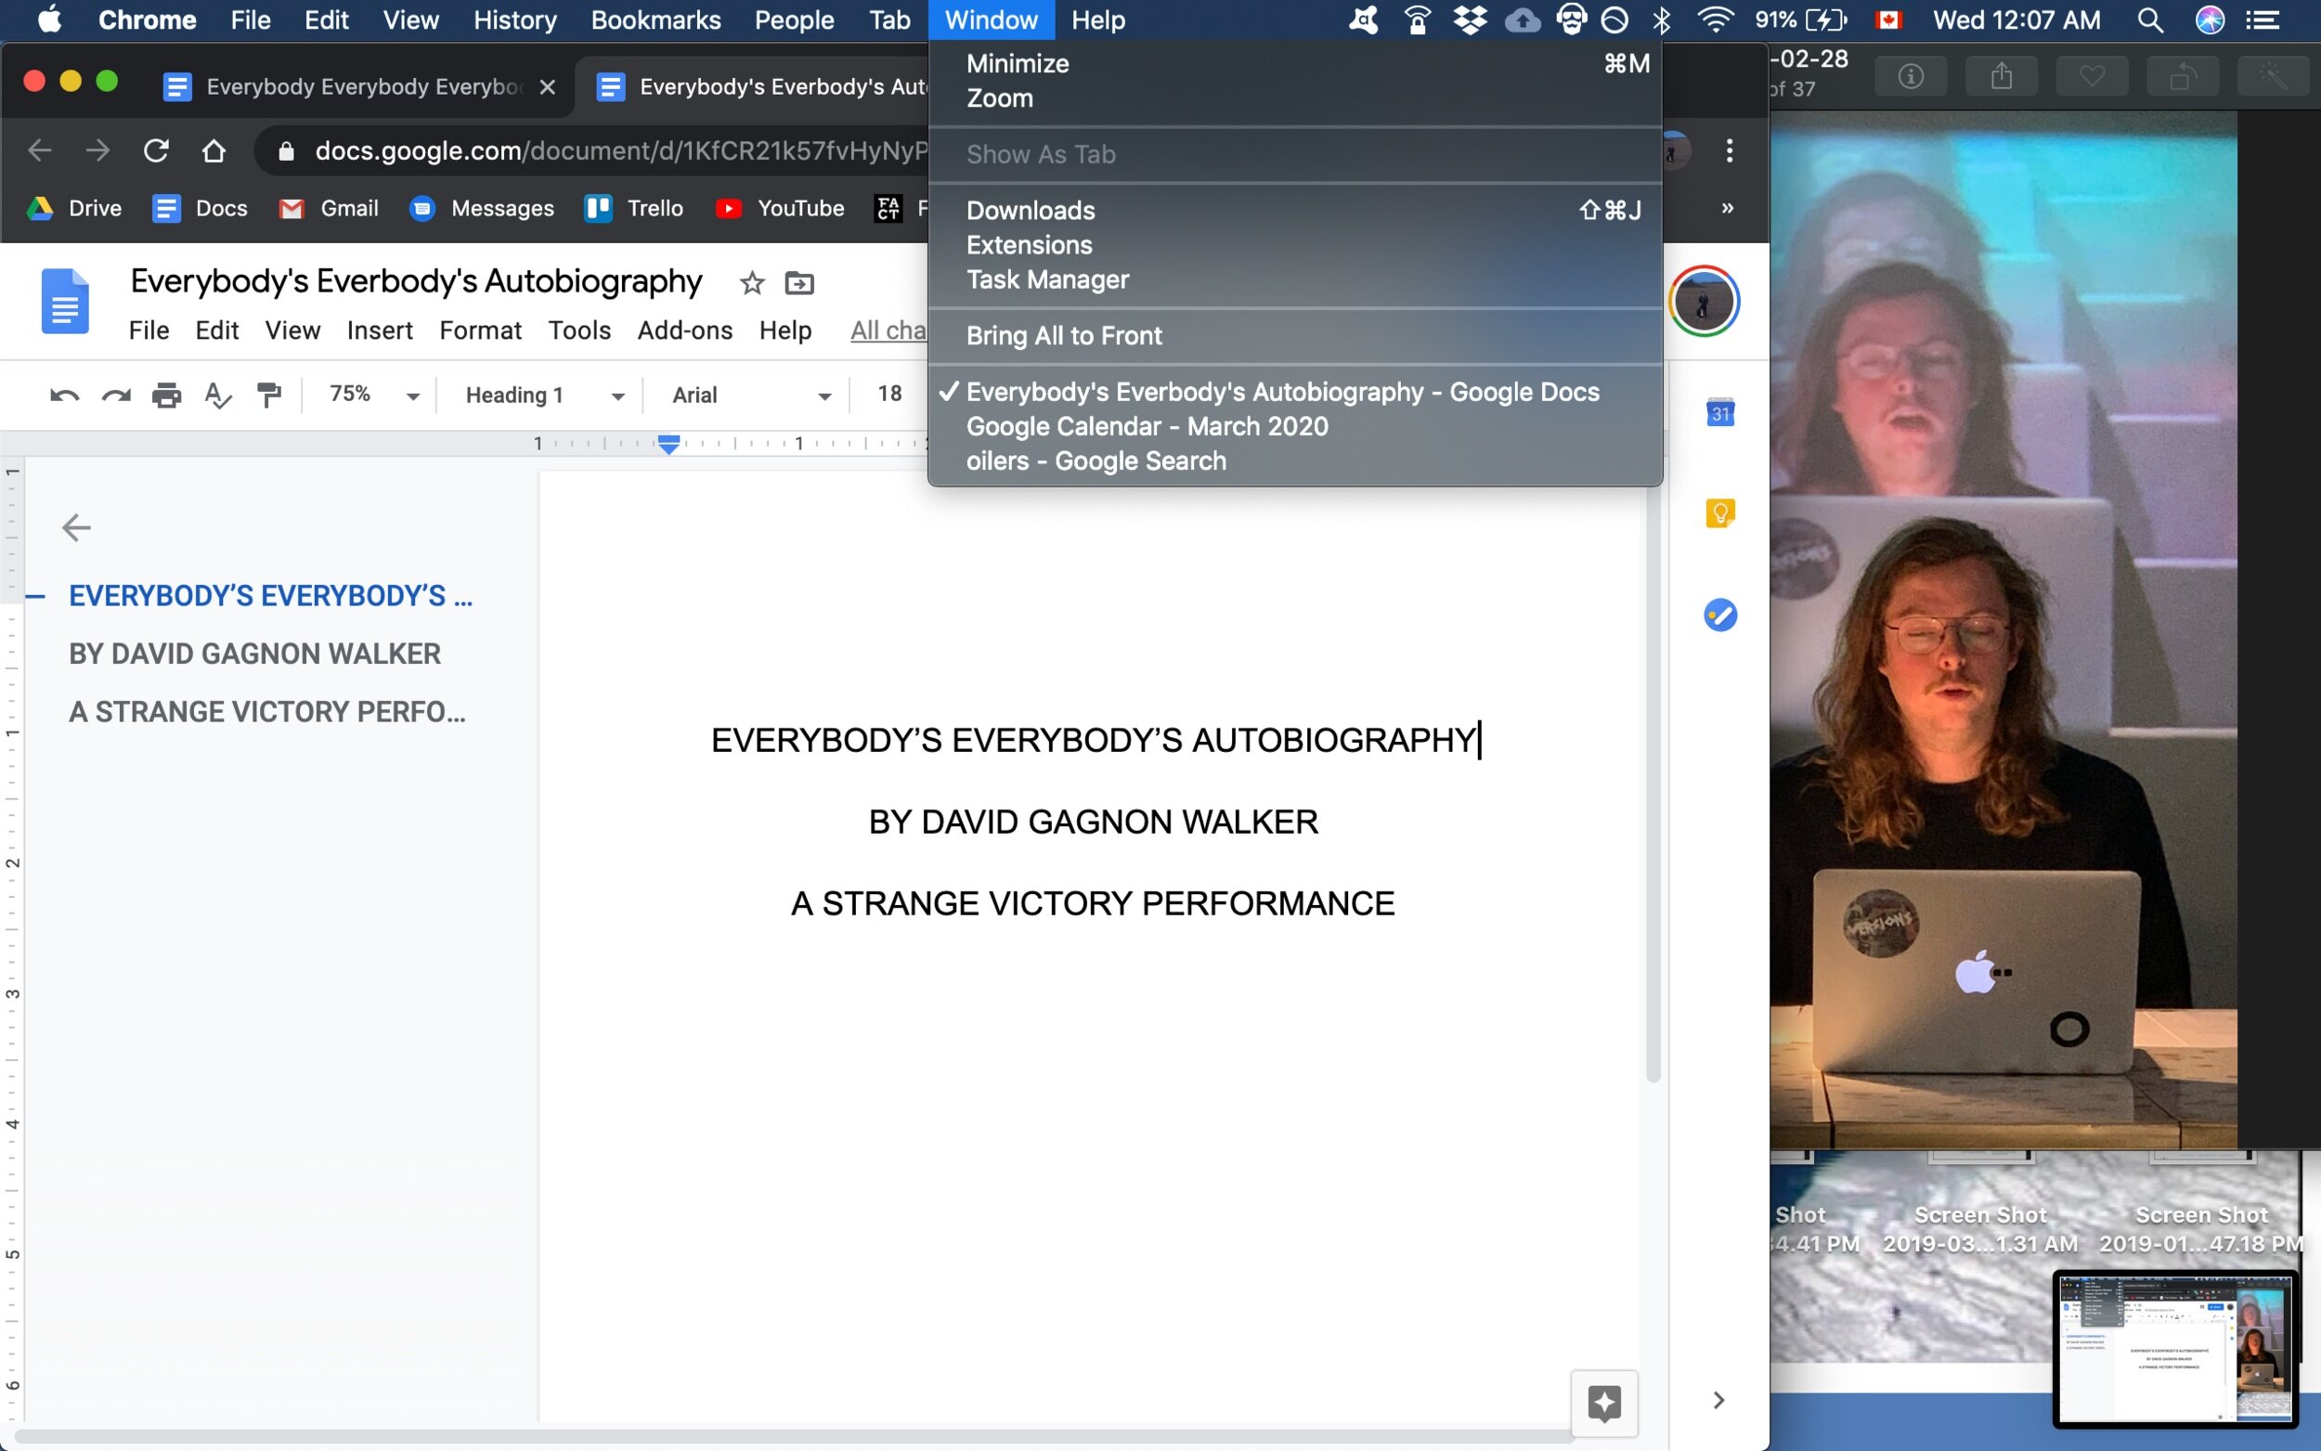Viewport: 2321px width, 1451px height.
Task: Open the zoom level 75% dropdown
Action: coord(373,395)
